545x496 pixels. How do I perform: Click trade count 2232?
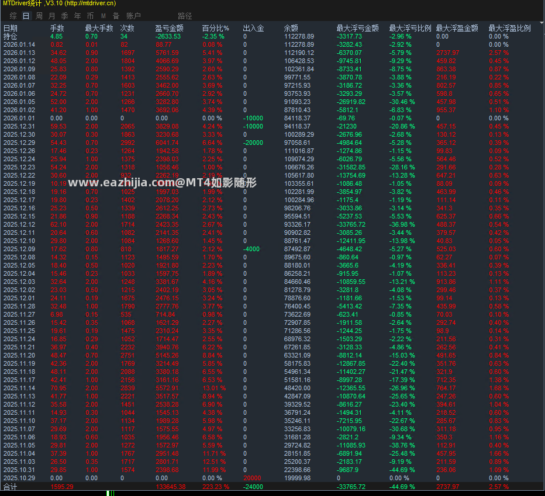127,347
